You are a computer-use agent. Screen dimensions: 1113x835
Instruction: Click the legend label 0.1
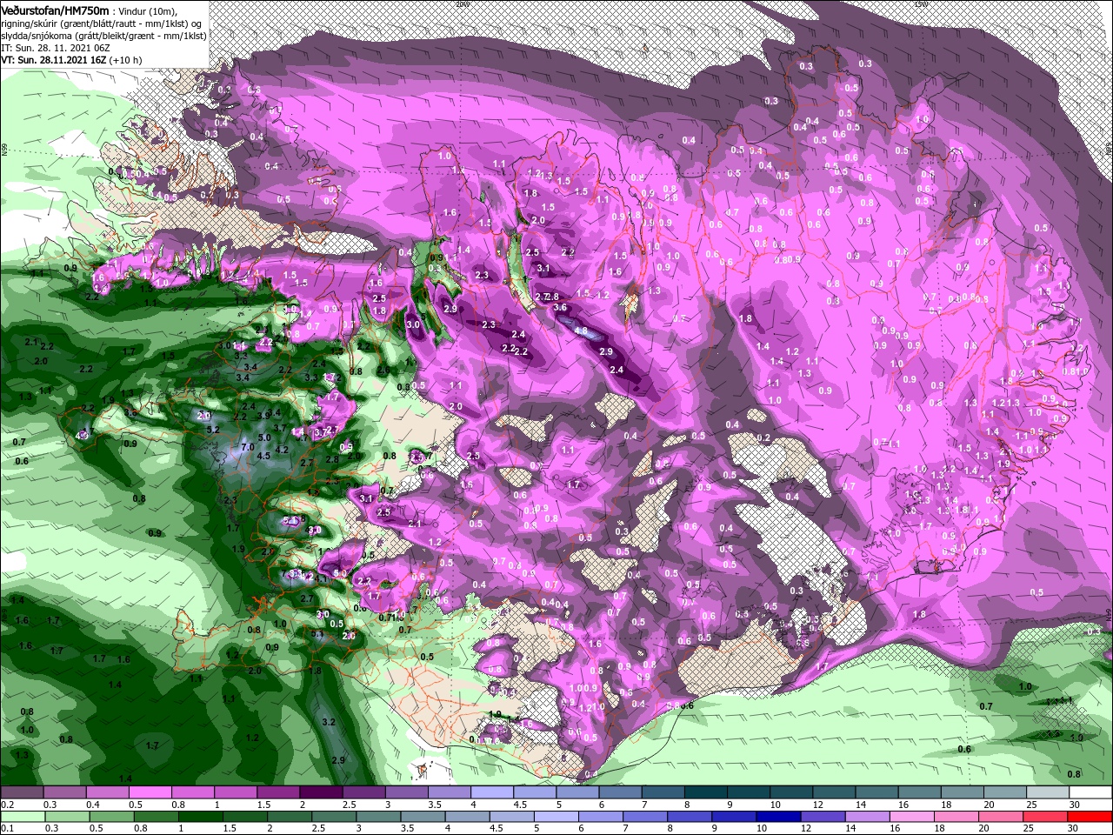[7, 828]
